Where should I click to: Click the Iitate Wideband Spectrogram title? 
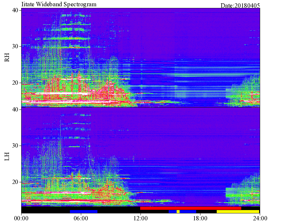pos(59,4)
